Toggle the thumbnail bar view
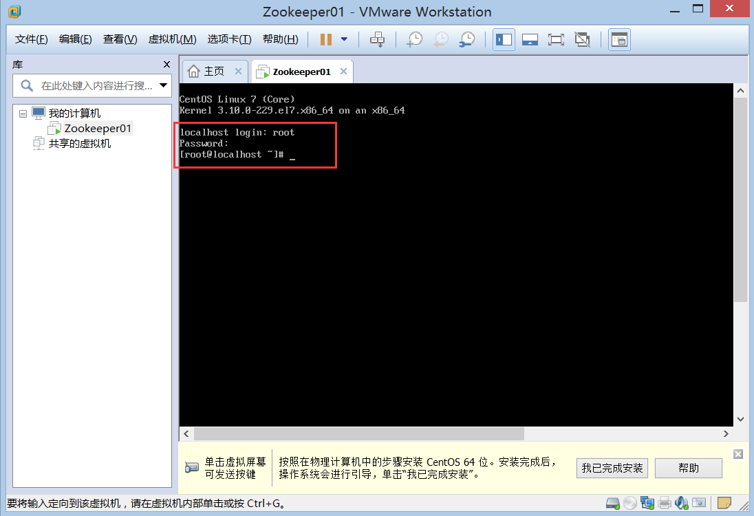 530,39
